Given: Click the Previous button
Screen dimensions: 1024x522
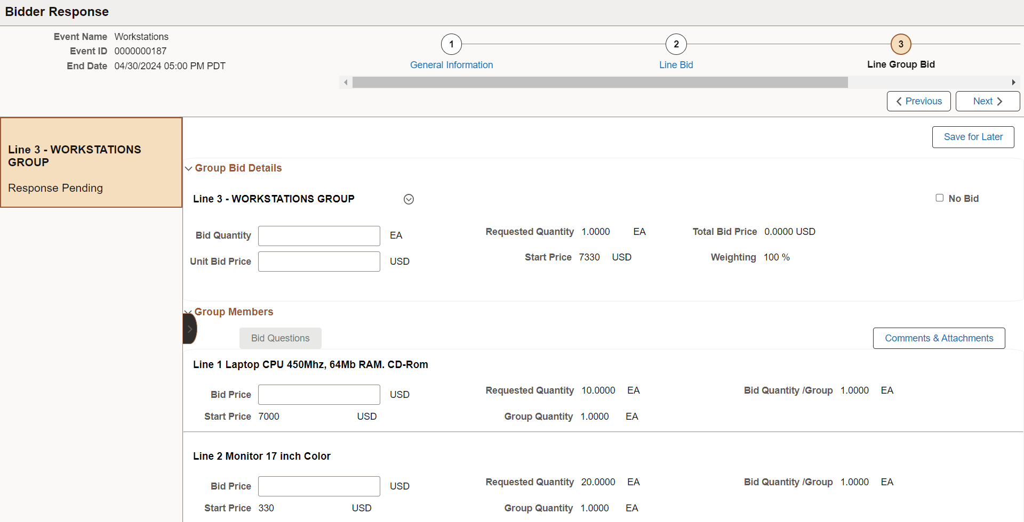Looking at the screenshot, I should point(918,101).
